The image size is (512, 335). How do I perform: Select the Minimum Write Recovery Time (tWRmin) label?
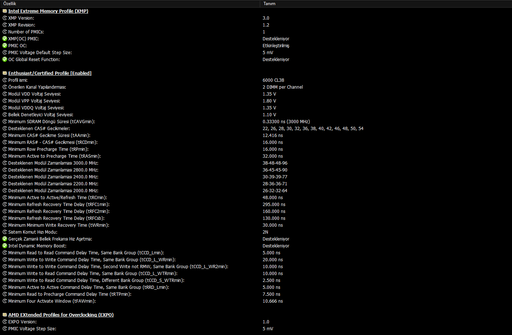tap(59, 225)
